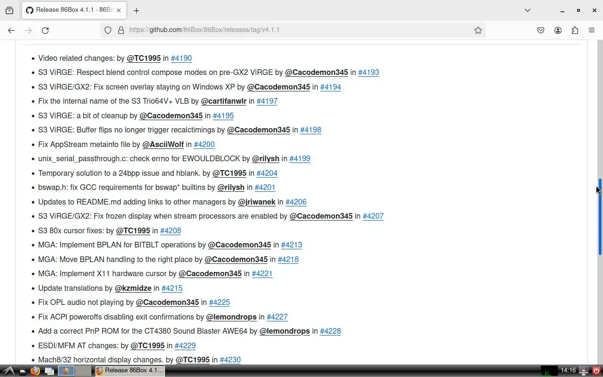
Task: Switch to the first workspace with Firefox
Action: tap(66, 371)
